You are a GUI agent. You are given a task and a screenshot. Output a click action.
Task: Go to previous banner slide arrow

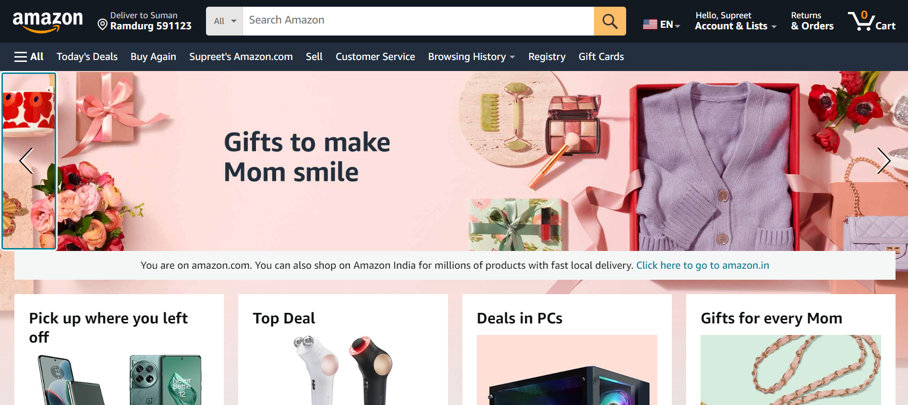click(x=26, y=161)
